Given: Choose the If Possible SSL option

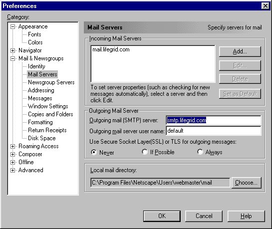Looking at the screenshot, I should click(145, 152).
